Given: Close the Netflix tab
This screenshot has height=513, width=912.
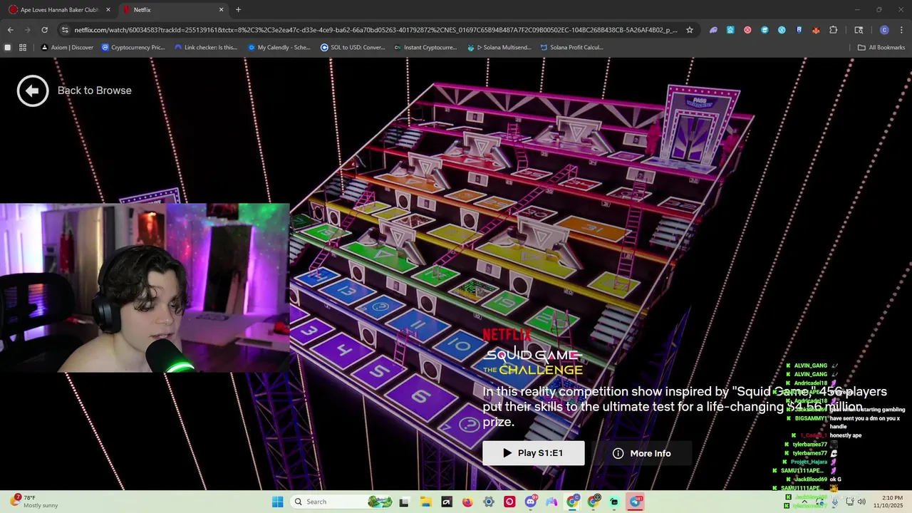Looking at the screenshot, I should 221,10.
